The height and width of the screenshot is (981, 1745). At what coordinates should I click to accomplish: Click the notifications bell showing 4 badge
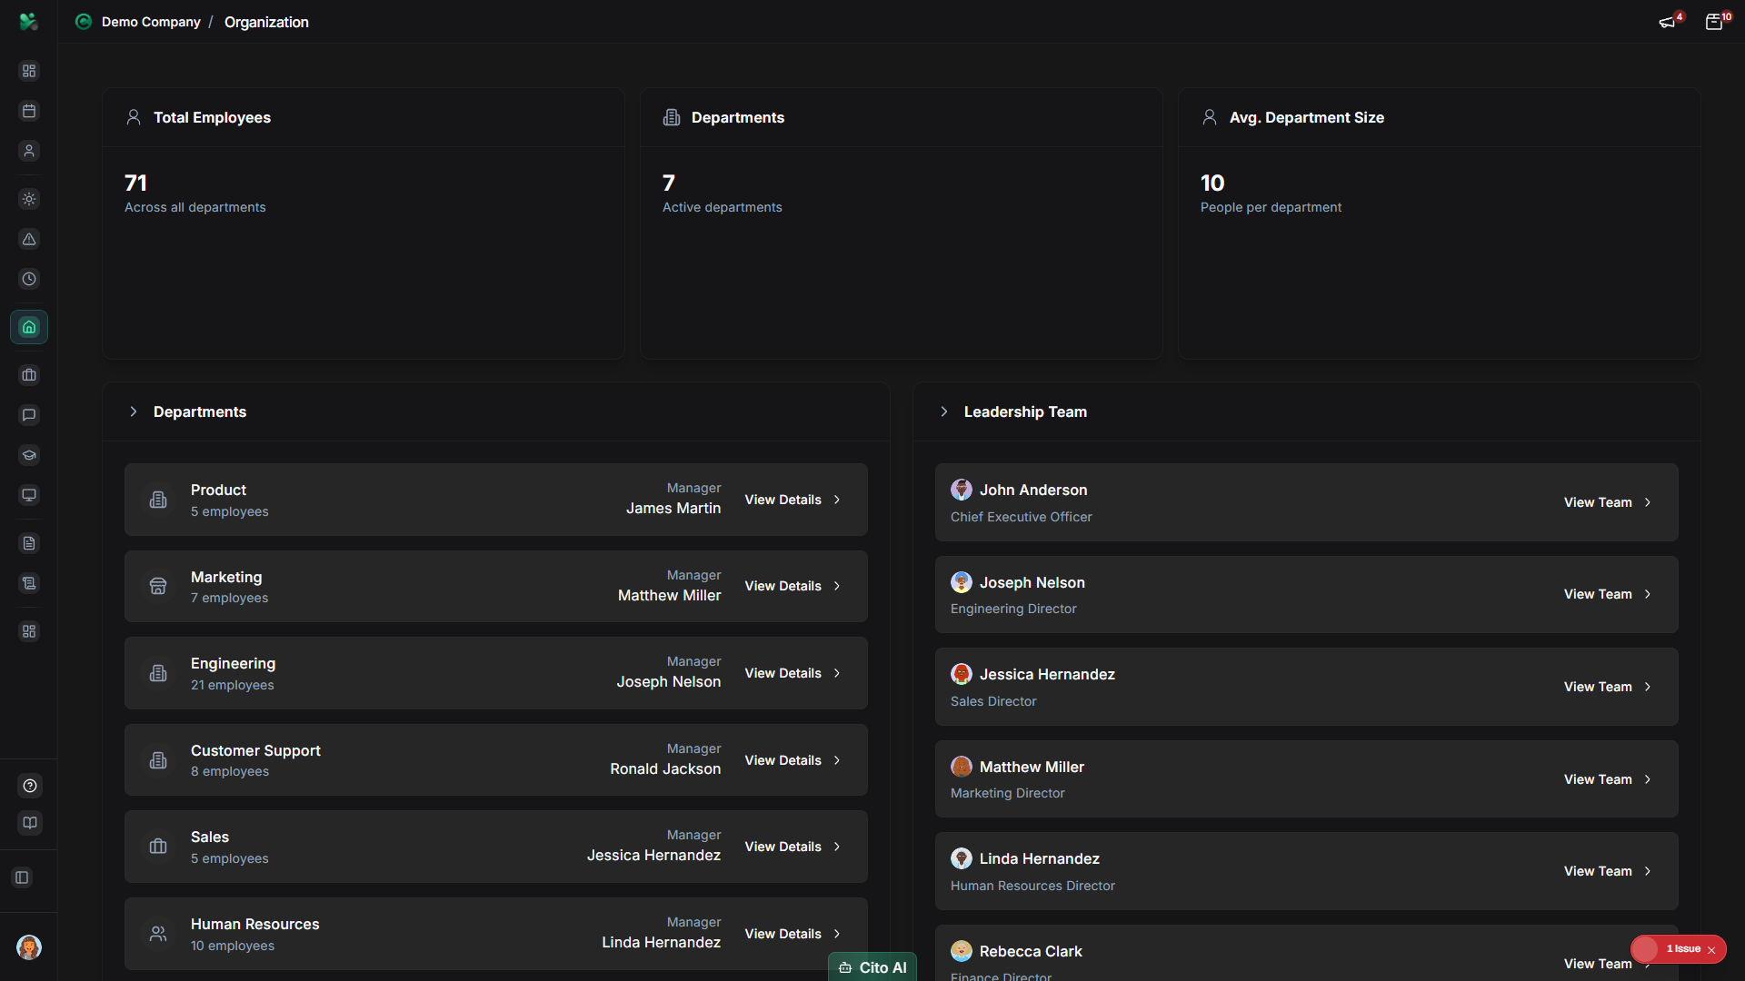[x=1669, y=21]
